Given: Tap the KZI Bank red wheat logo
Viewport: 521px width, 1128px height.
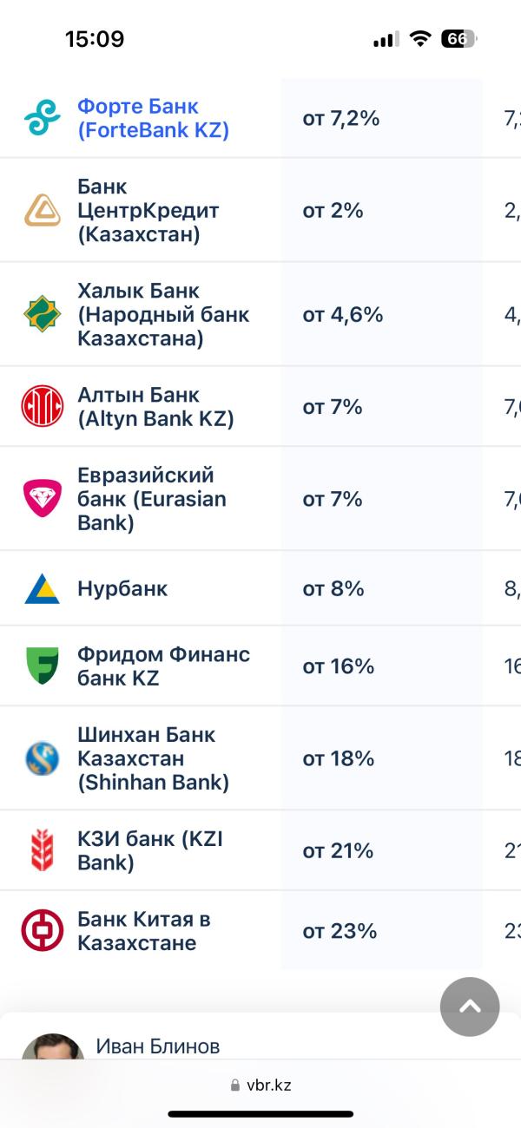Looking at the screenshot, I should pos(42,850).
